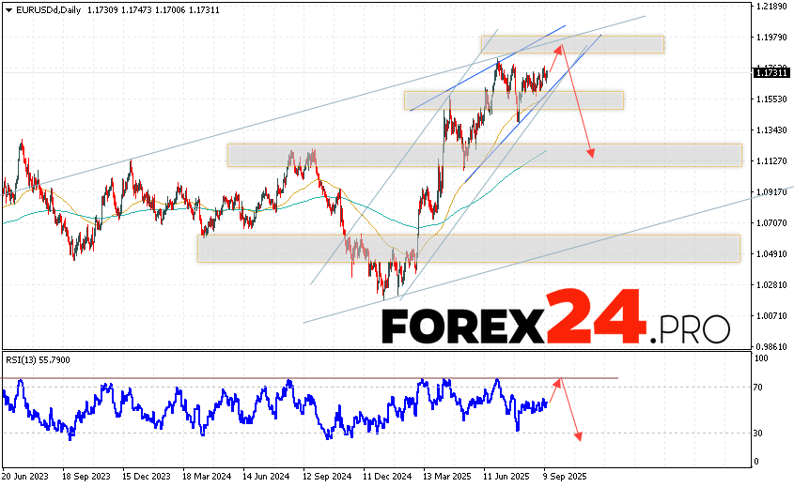Select the support zone near 1.15530
Viewport: 794px width, 487px height.
[x=513, y=100]
